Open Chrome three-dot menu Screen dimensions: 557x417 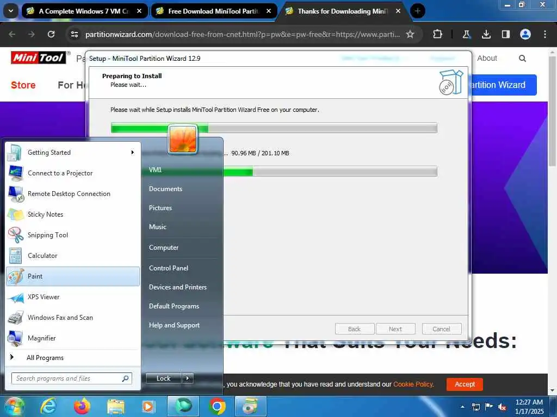[x=545, y=34]
